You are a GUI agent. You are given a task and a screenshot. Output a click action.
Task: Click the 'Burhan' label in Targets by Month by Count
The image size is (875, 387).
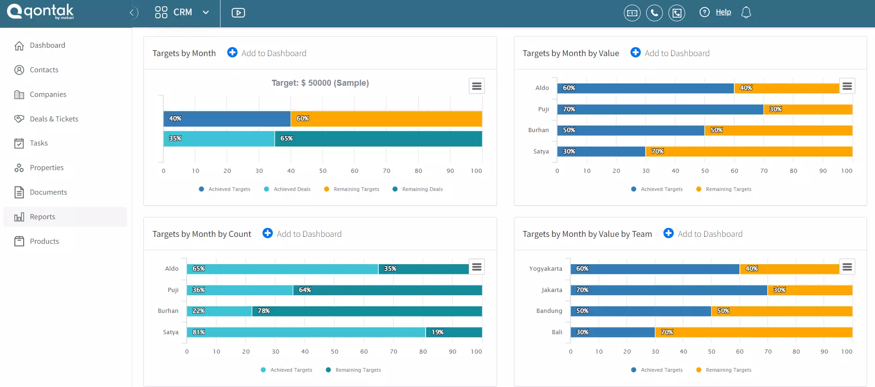click(x=168, y=311)
